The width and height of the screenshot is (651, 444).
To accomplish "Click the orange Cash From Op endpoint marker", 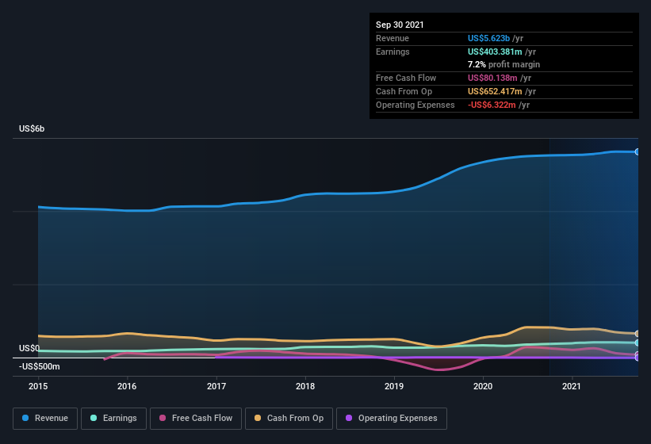I will (x=638, y=334).
